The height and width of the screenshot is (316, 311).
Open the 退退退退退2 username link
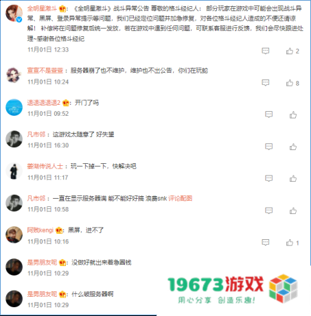pyautogui.click(x=44, y=103)
